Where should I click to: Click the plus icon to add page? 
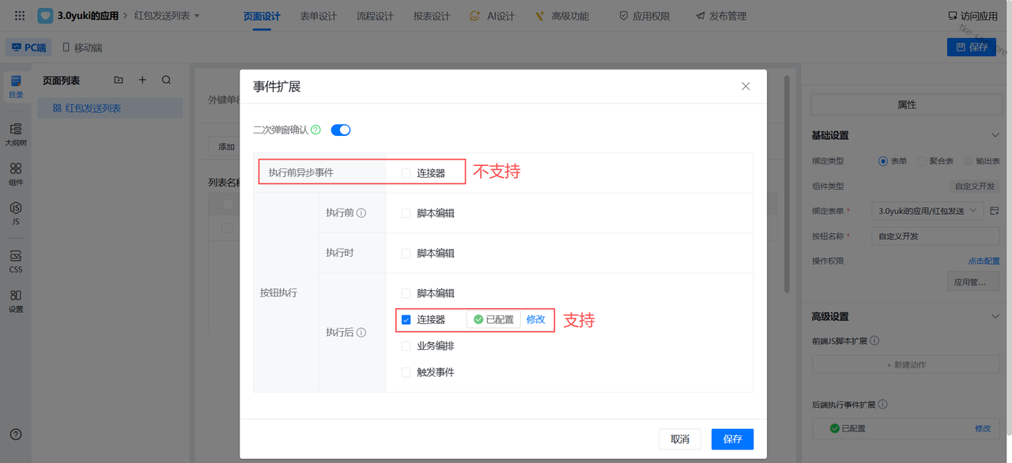pyautogui.click(x=142, y=80)
